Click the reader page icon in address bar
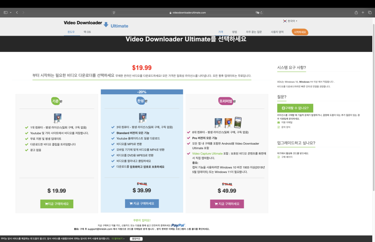Screen dimensions: 375x242 [114, 13]
